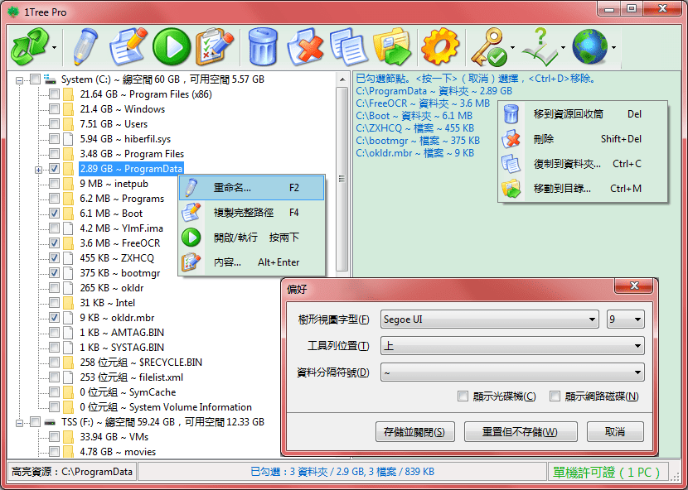Click the red X delete icon in right-hand menu

(511, 139)
